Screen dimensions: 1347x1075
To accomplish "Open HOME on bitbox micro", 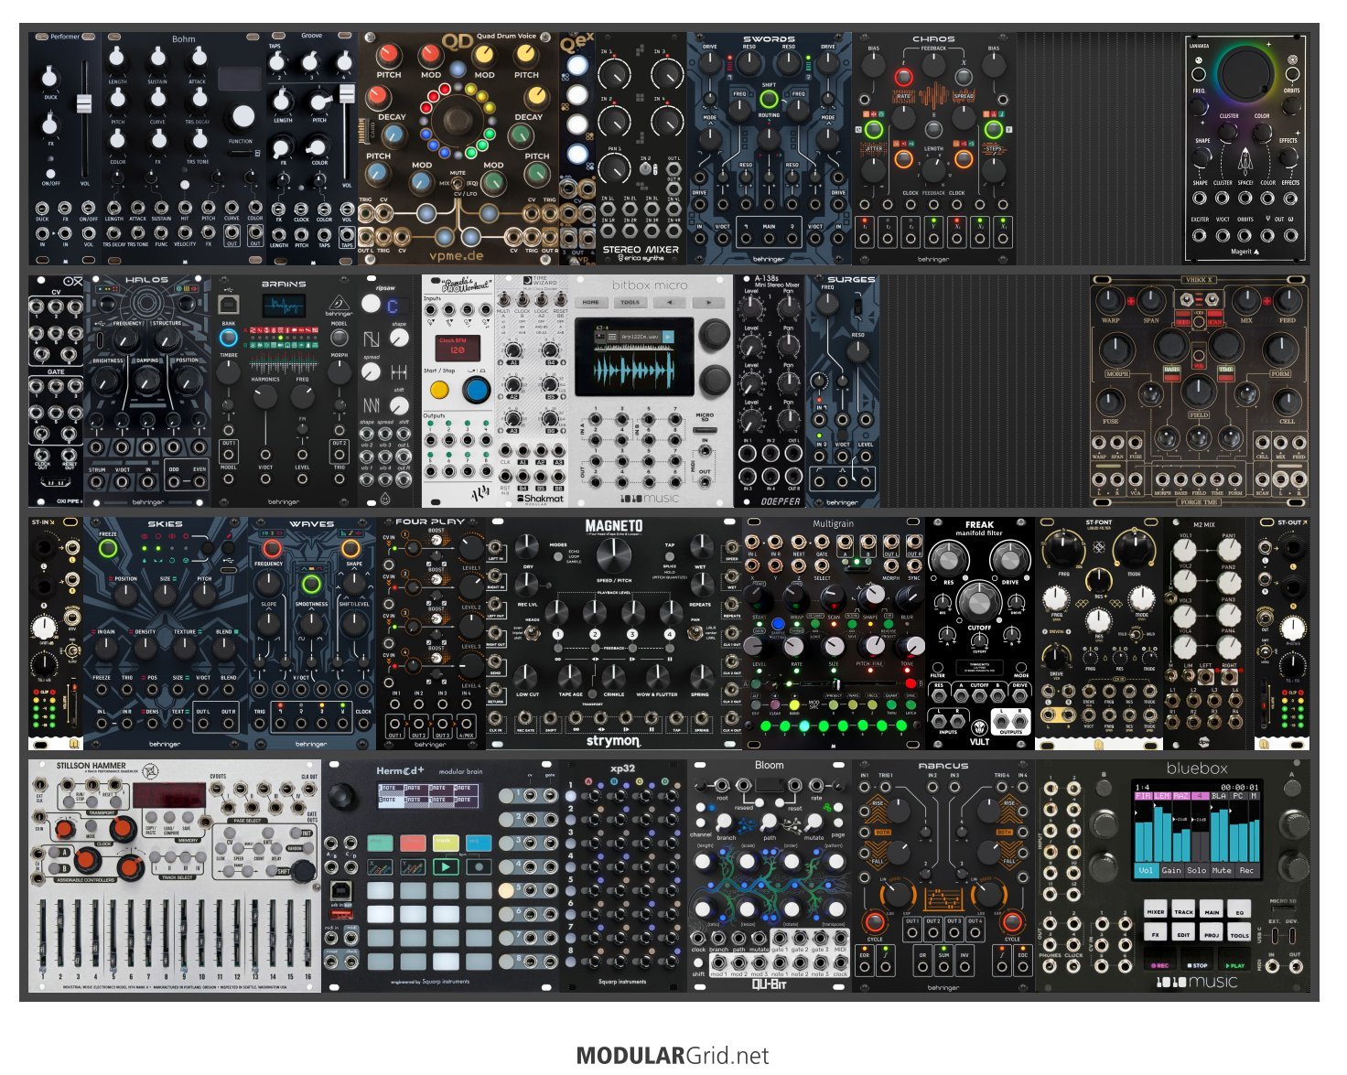I will pos(591,302).
